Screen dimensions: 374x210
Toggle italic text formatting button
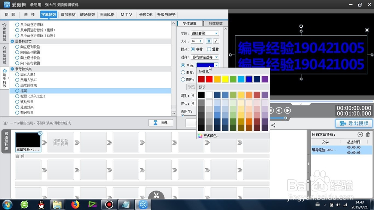click(216, 41)
